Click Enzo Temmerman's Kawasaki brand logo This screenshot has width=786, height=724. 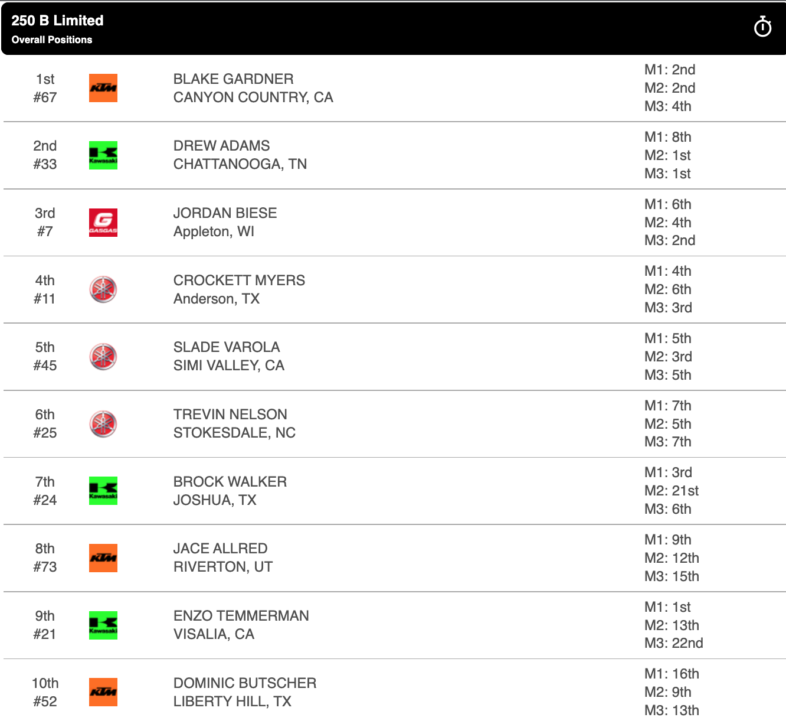point(103,625)
